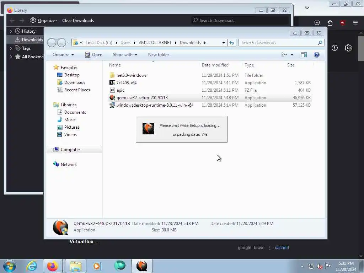Click the Explorer forward navigation button
Viewport: 364px width, 273px height.
pos(61,43)
